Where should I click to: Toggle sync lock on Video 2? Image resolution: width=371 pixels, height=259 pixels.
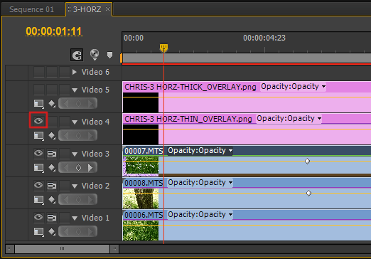(x=52, y=186)
